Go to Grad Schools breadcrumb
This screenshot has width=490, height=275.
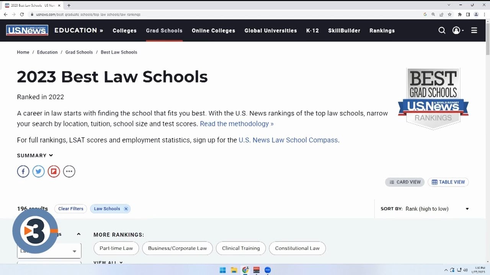[x=79, y=52]
